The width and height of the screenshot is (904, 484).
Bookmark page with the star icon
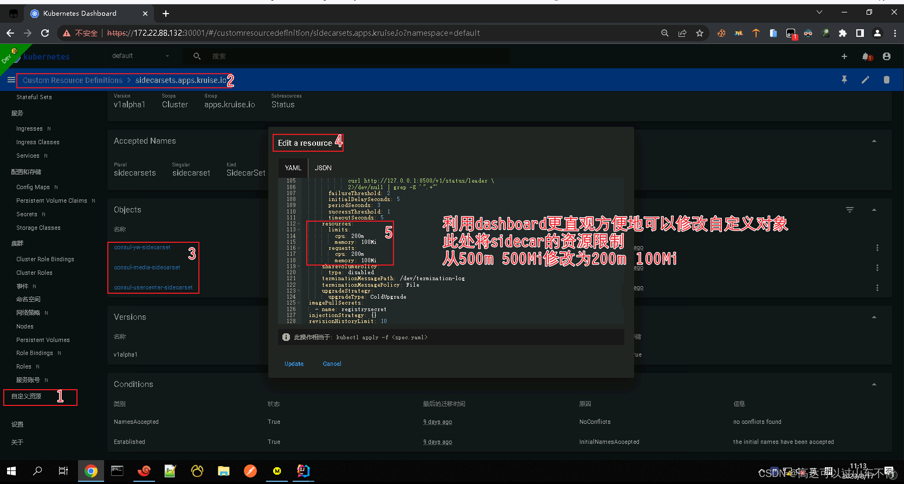tap(700, 33)
